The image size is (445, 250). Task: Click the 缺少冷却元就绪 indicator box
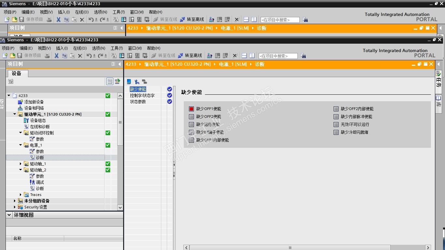(336, 132)
